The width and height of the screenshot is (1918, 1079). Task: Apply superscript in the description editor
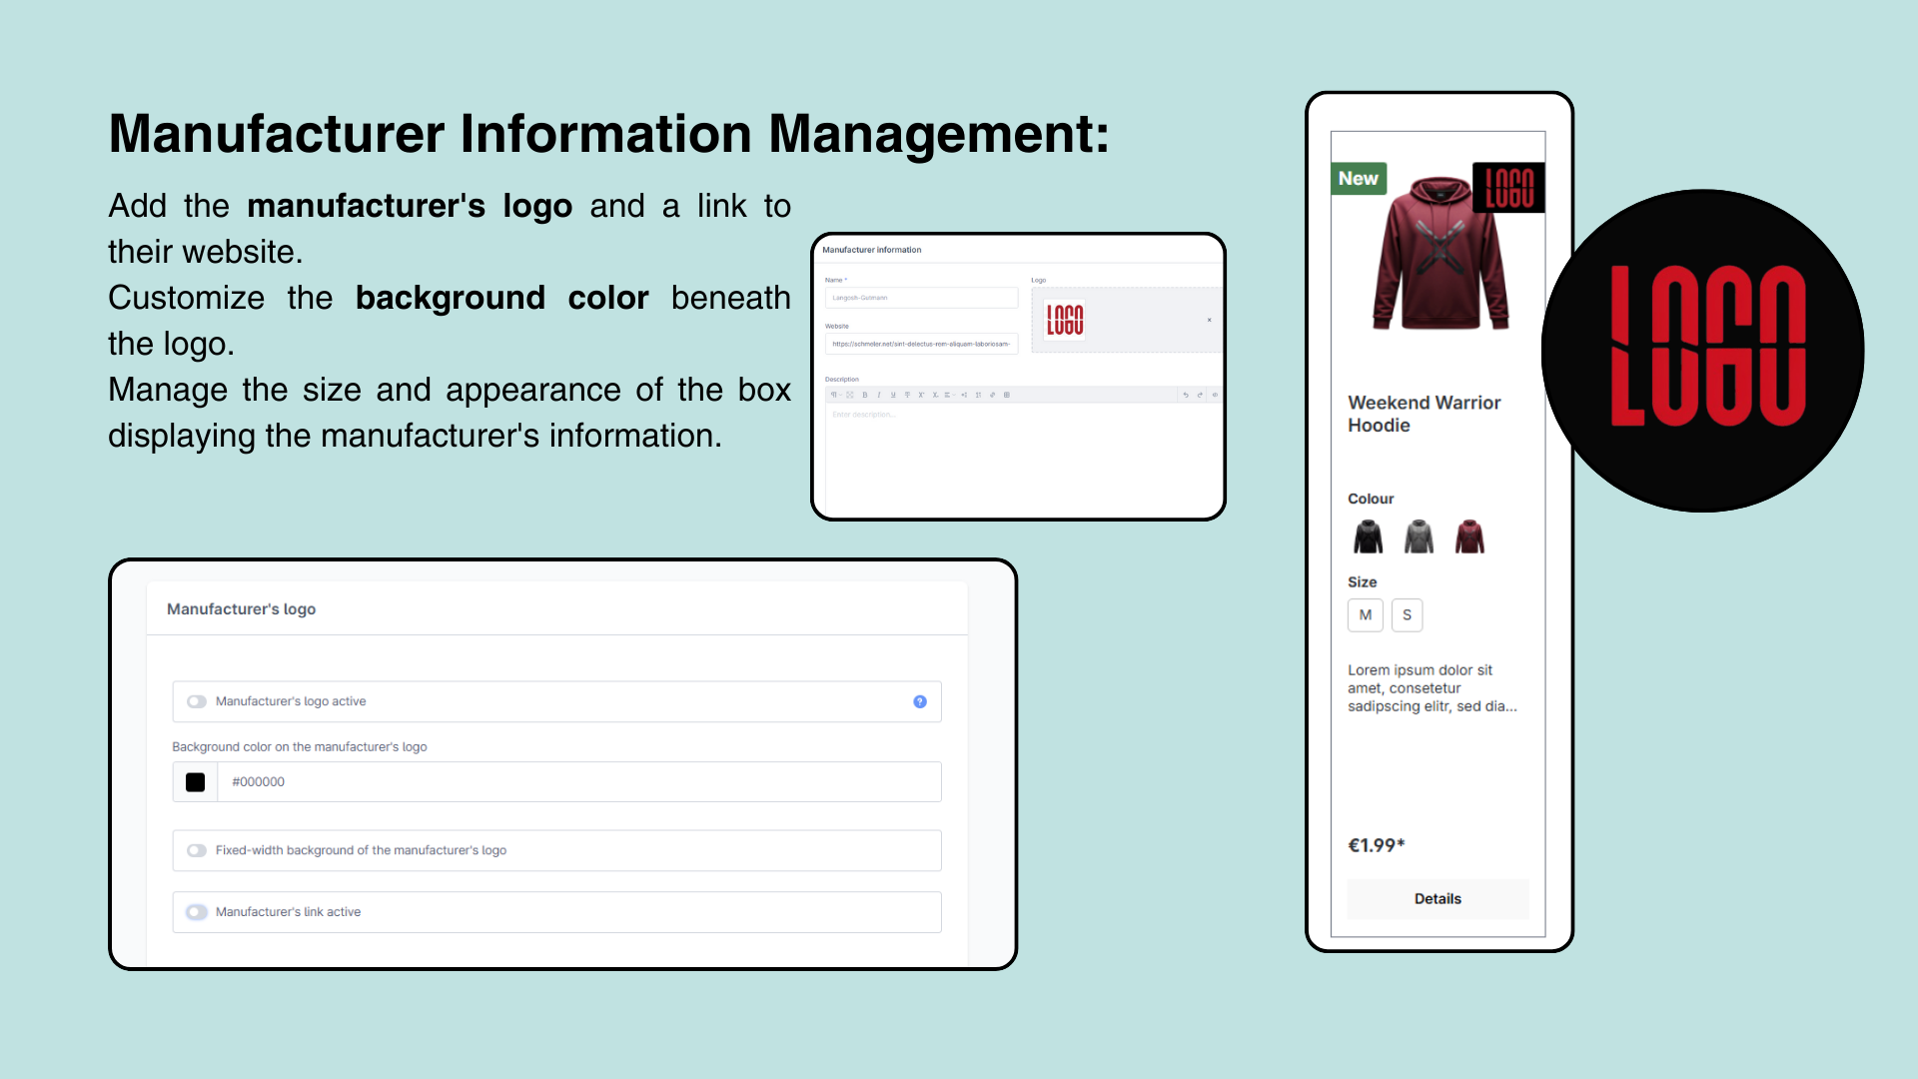921,395
